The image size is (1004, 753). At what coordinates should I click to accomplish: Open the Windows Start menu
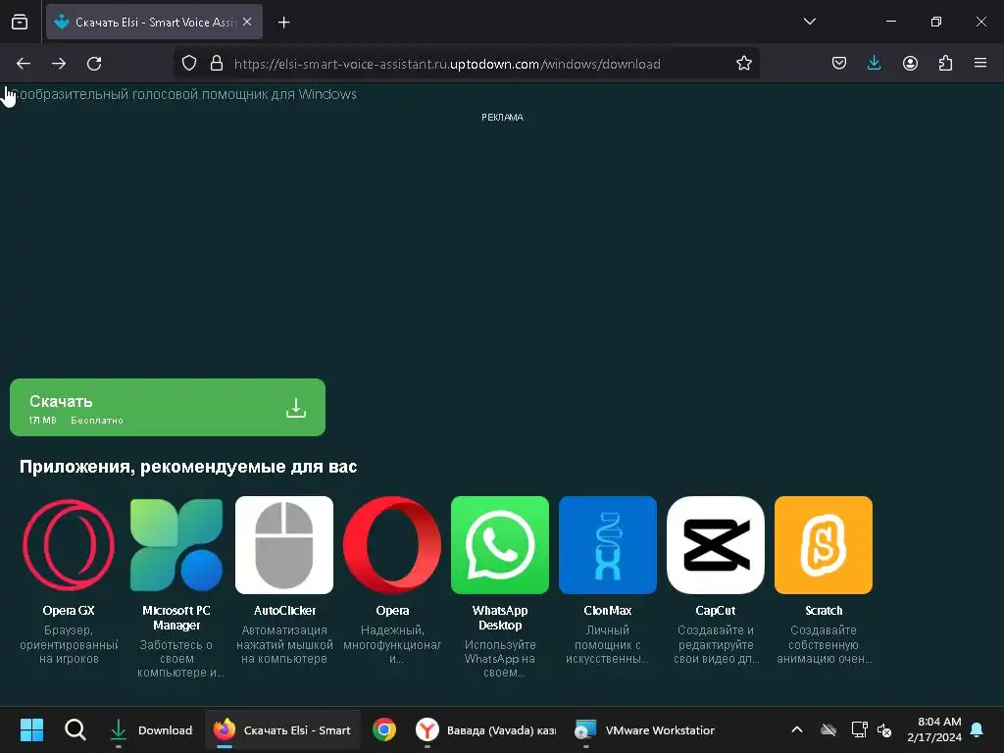(x=31, y=729)
